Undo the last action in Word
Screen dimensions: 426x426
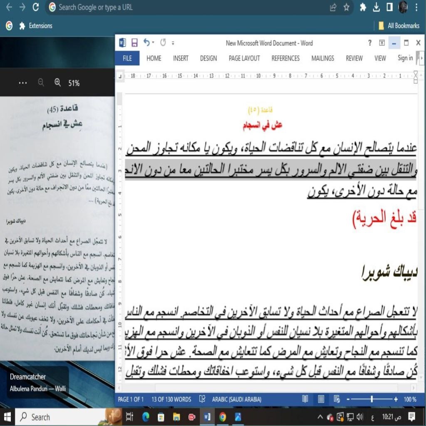pos(147,42)
